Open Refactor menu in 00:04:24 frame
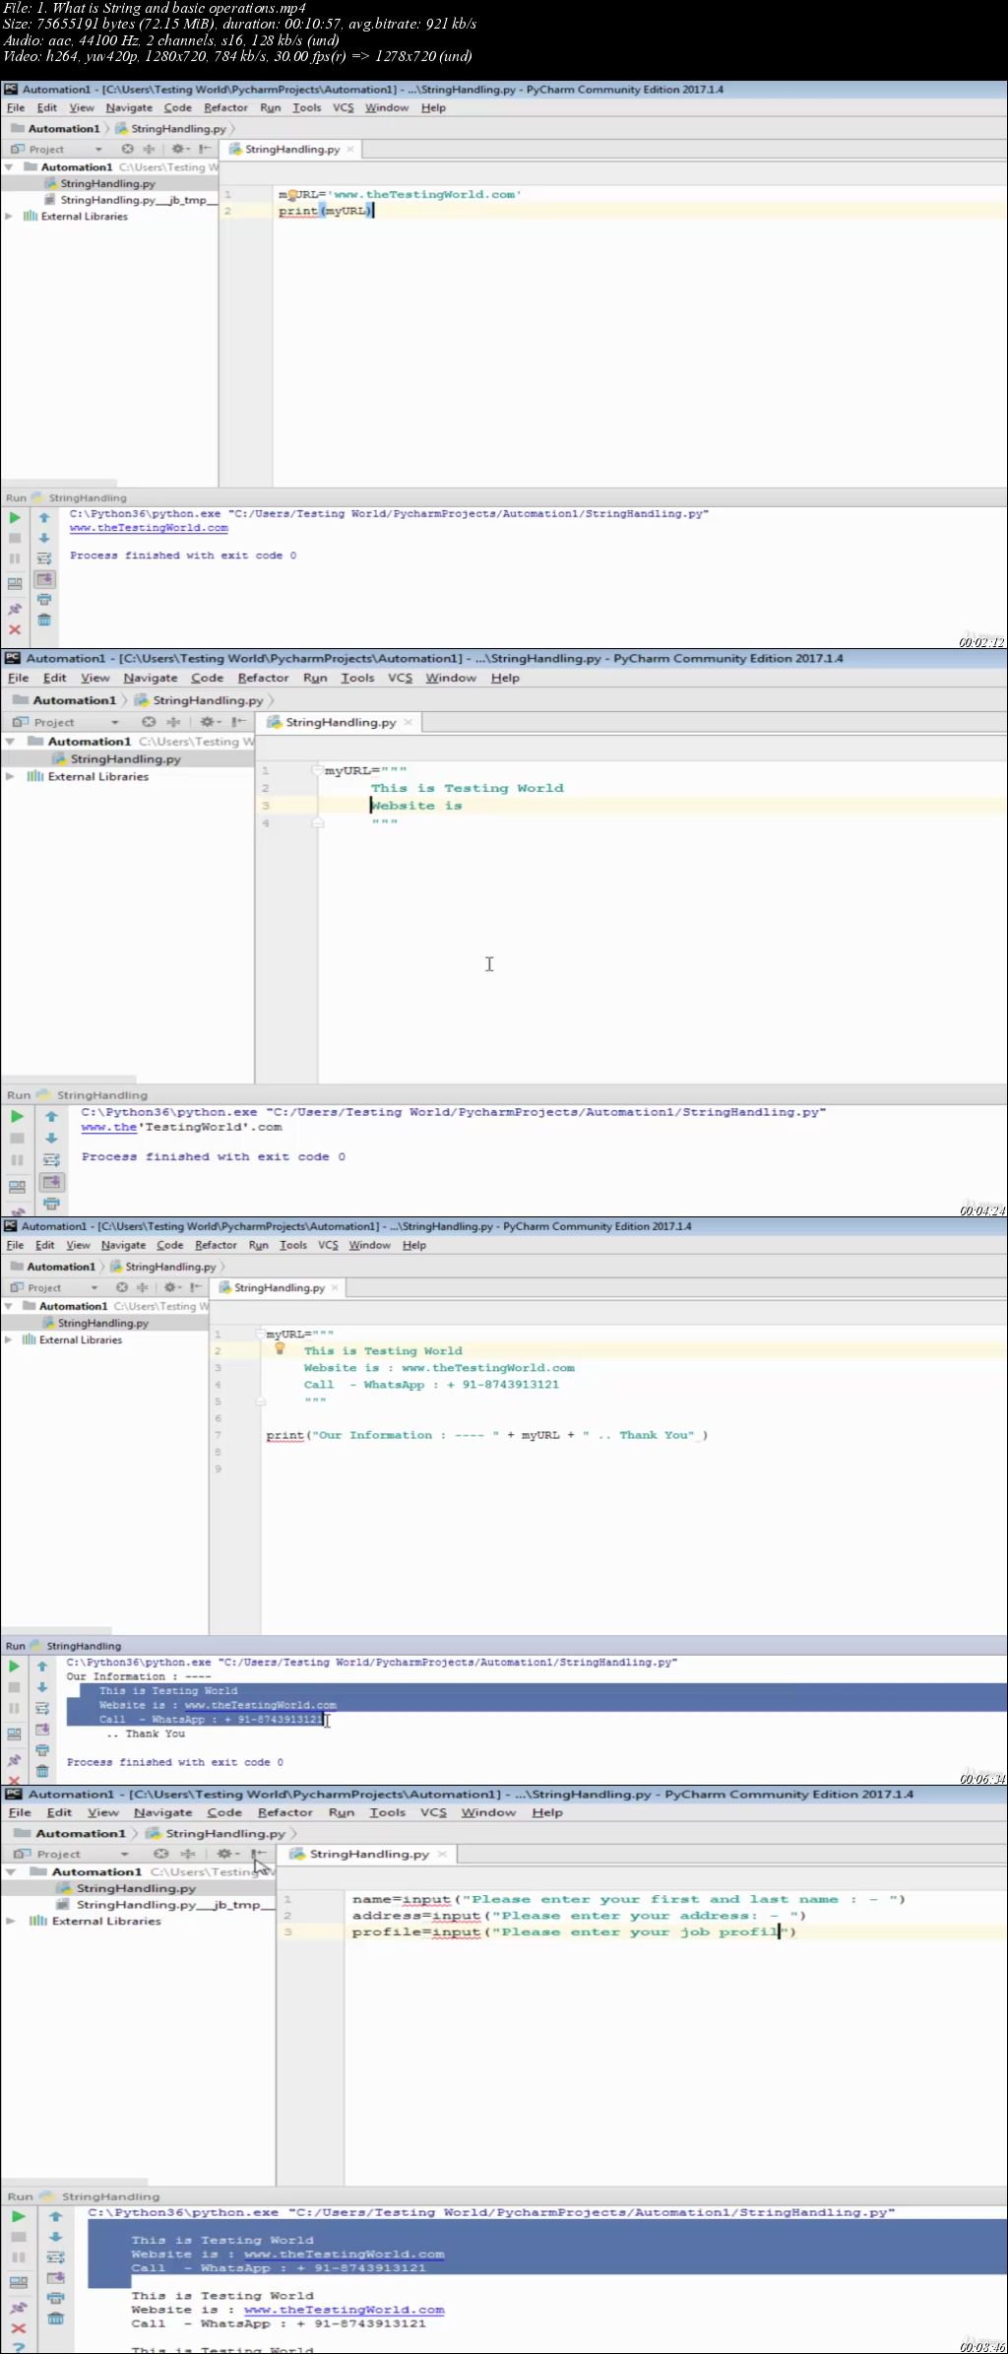This screenshot has height=2354, width=1008. coord(263,678)
